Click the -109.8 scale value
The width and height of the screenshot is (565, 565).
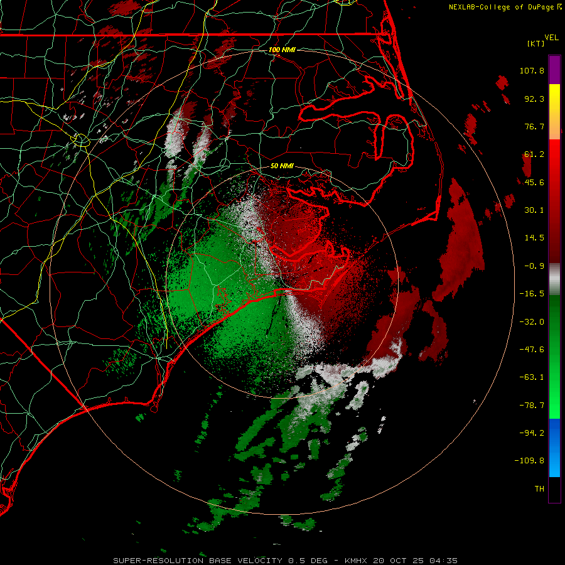pyautogui.click(x=529, y=461)
